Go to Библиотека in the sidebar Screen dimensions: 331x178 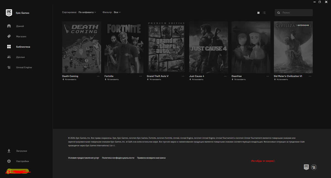point(23,47)
